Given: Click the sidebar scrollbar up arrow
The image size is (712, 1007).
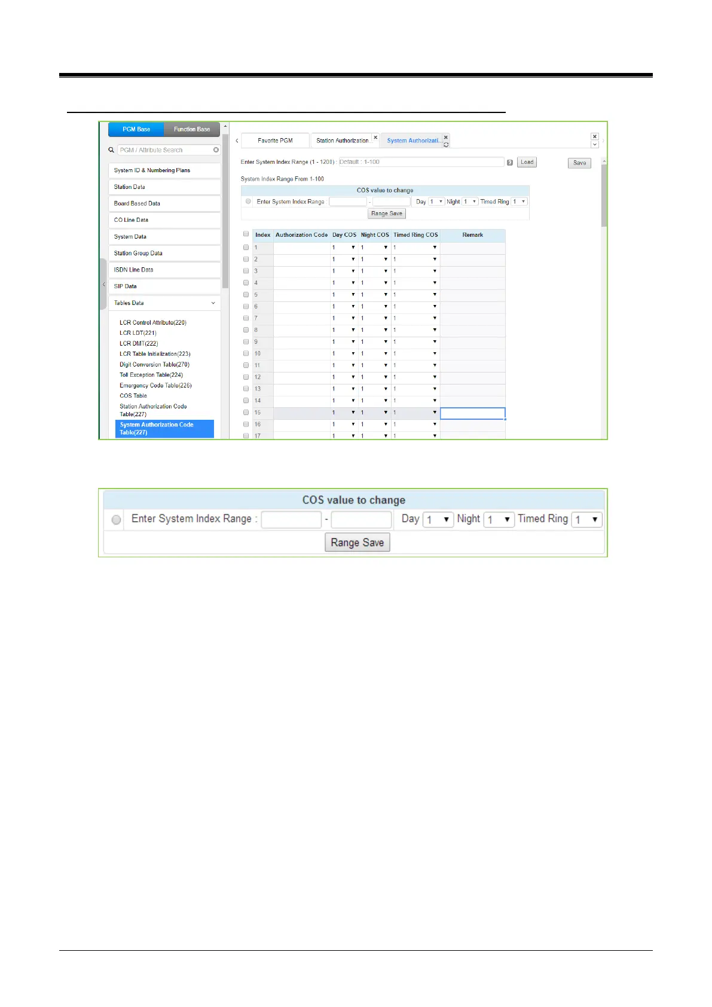Looking at the screenshot, I should pos(225,126).
